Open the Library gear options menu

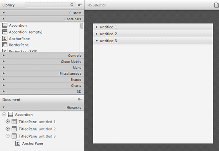[x=80, y=5]
